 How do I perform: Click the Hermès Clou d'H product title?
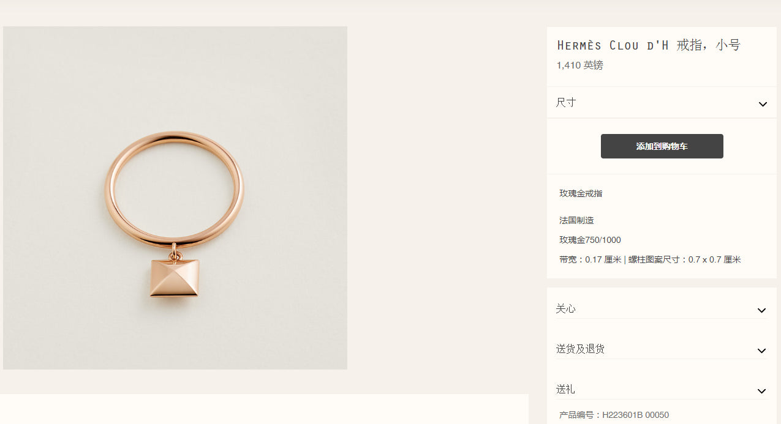coord(649,45)
